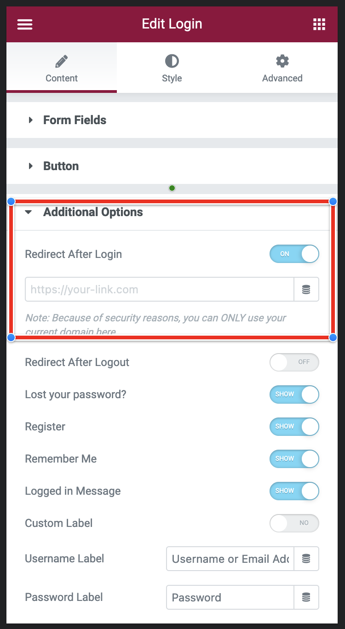Open dynamic tags for the redirect link field
Screen dimensions: 345x629
[x=306, y=289]
